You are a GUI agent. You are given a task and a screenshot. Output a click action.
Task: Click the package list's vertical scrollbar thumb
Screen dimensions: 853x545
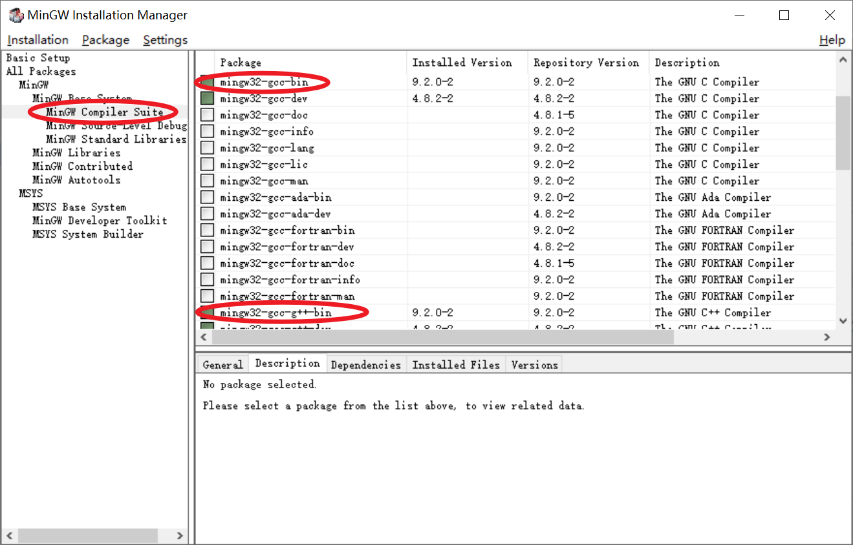(x=843, y=133)
